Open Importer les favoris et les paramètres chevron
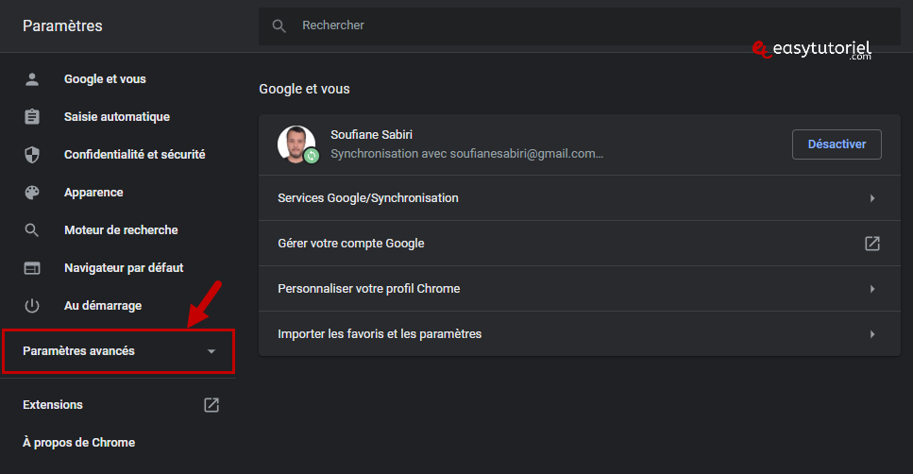This screenshot has width=913, height=474. tap(872, 334)
